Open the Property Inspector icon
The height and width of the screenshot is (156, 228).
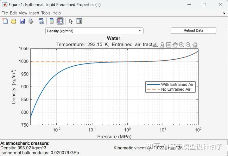79,21
